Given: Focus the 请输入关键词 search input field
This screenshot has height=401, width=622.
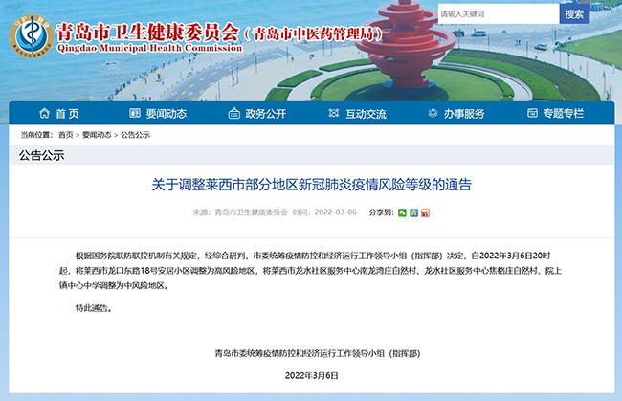Looking at the screenshot, I should click(x=499, y=14).
